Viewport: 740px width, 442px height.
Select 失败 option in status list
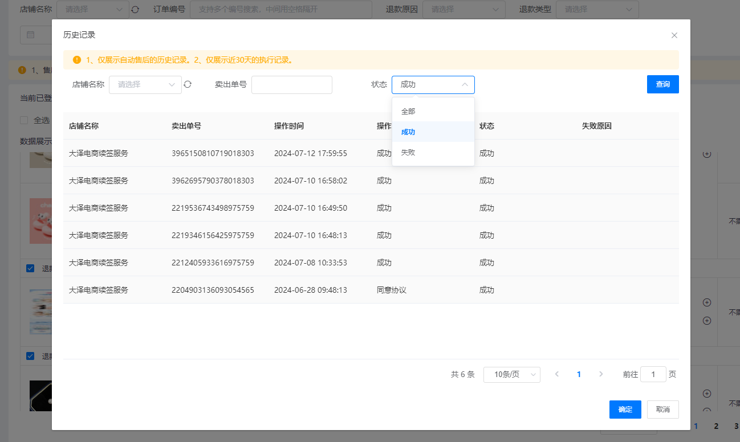point(433,152)
